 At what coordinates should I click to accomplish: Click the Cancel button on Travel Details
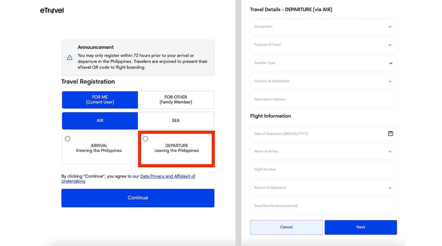click(286, 227)
